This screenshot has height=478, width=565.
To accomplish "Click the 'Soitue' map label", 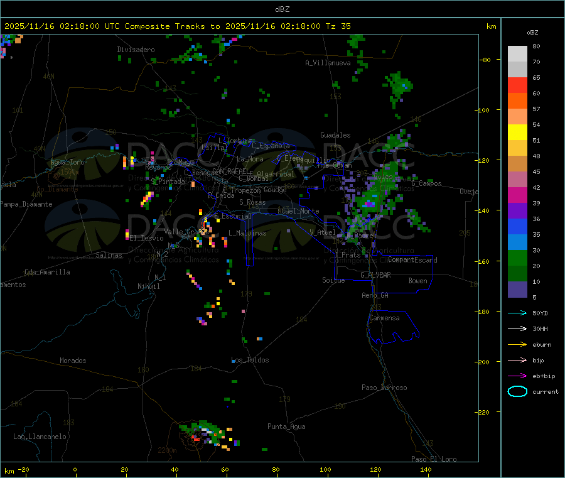I will point(333,280).
